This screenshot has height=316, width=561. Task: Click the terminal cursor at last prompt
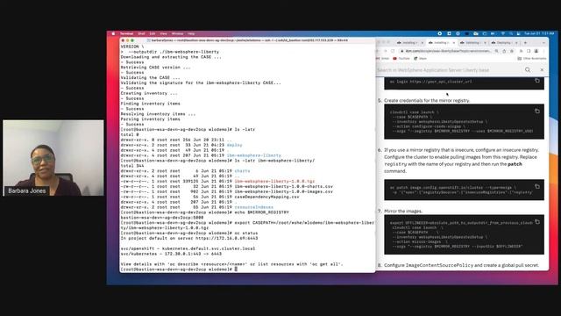[x=236, y=269]
